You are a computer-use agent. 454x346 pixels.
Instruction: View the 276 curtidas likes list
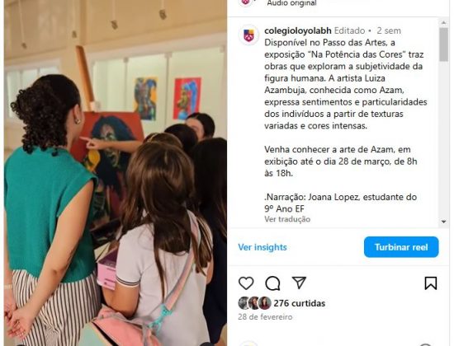(x=300, y=303)
